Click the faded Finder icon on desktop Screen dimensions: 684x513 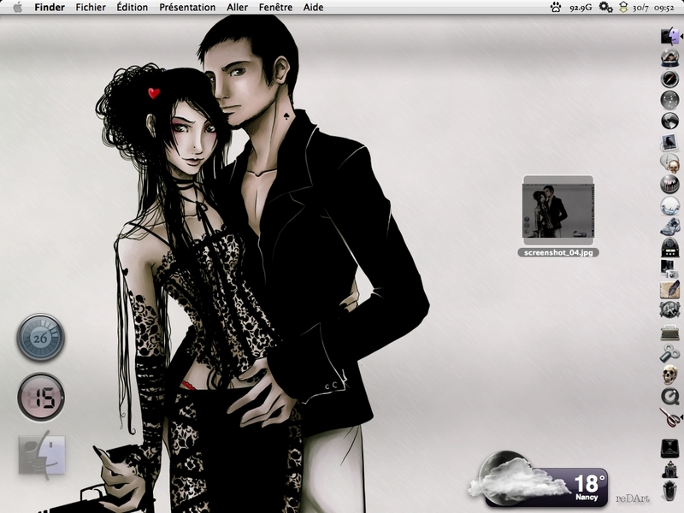(x=41, y=455)
